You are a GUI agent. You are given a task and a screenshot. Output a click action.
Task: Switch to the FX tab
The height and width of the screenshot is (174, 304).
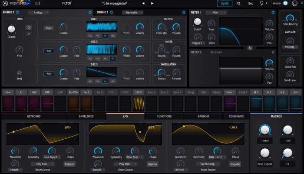[238, 3]
